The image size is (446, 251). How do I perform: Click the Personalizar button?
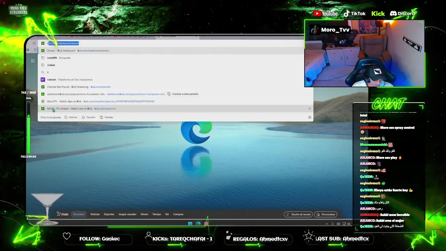coord(325,214)
